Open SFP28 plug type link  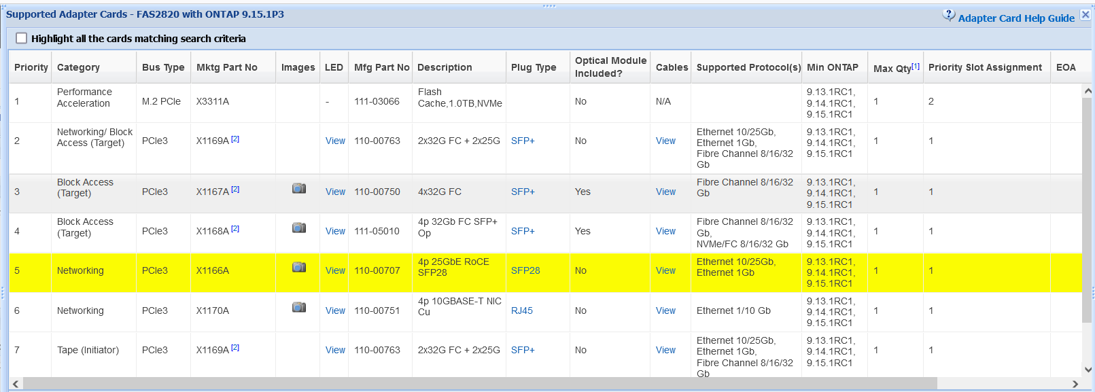[x=525, y=270]
